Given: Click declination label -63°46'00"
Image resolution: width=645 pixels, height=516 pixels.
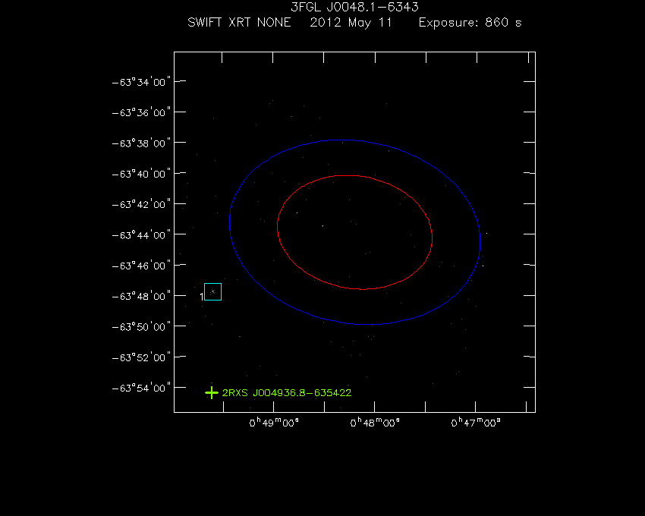Looking at the screenshot, I should 141,266.
